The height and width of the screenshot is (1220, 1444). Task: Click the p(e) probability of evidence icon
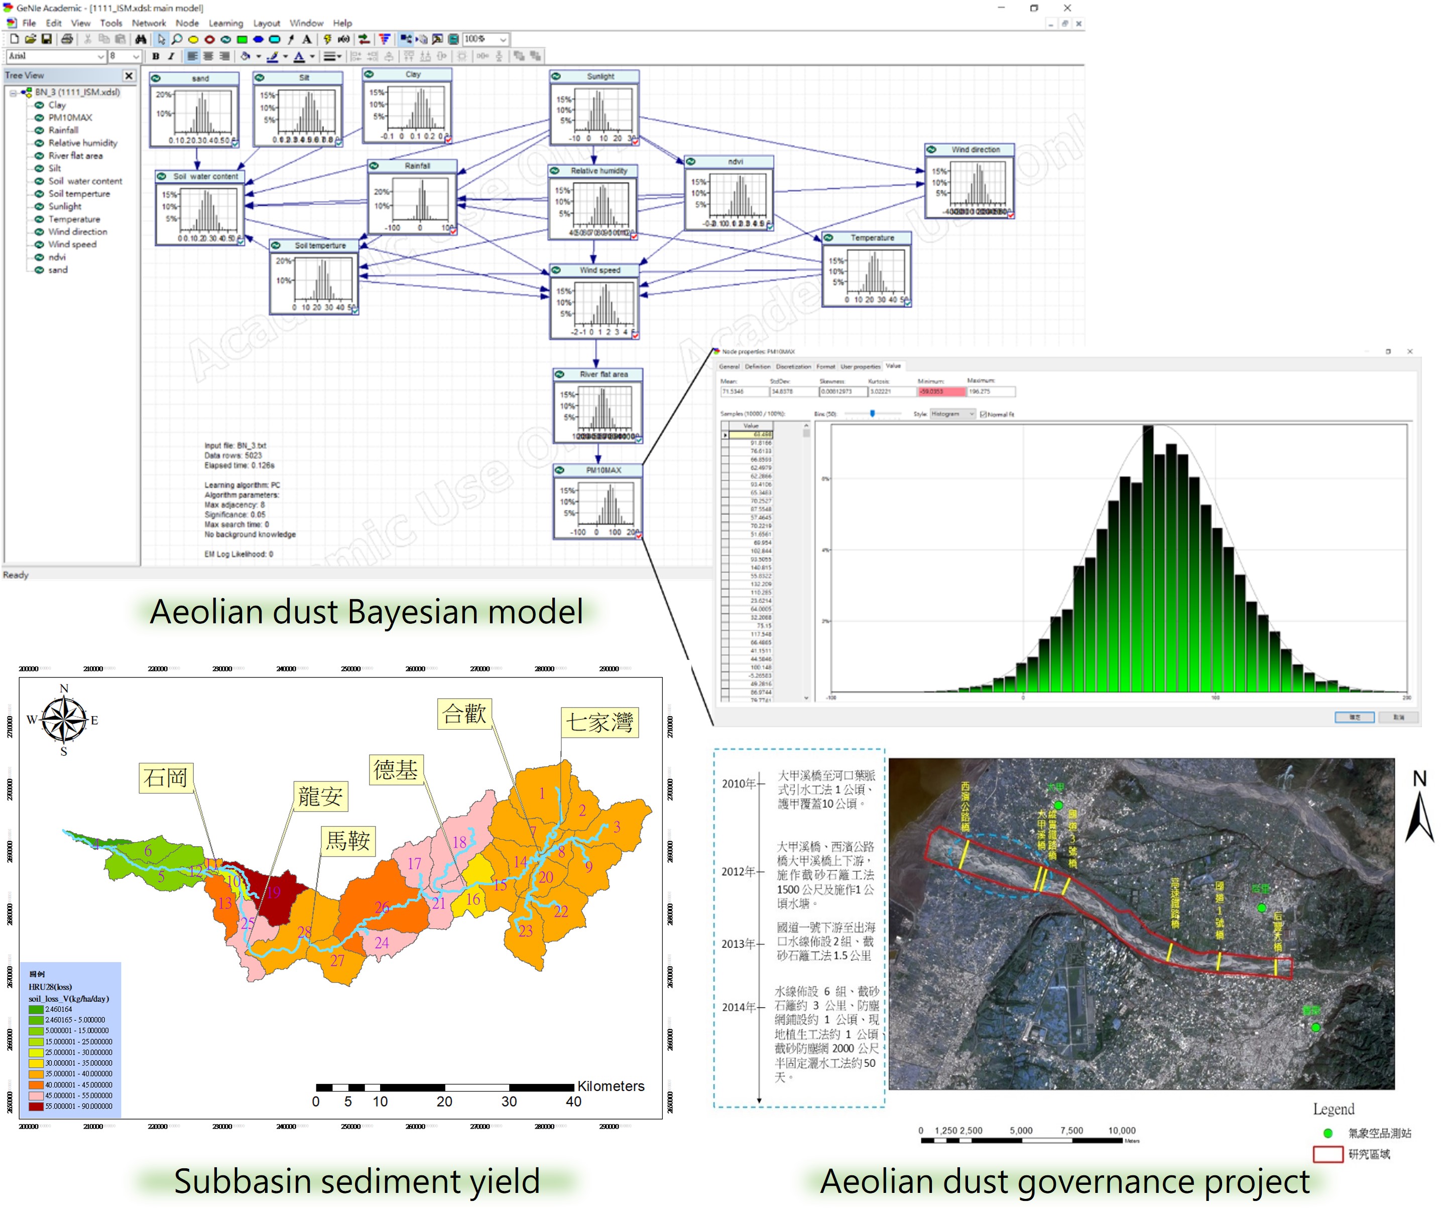(343, 40)
